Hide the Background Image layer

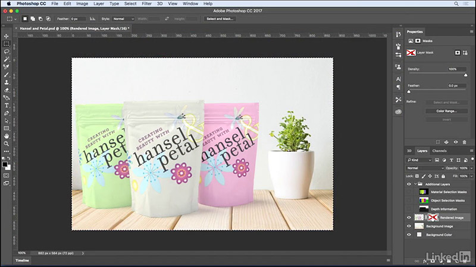[x=409, y=226]
